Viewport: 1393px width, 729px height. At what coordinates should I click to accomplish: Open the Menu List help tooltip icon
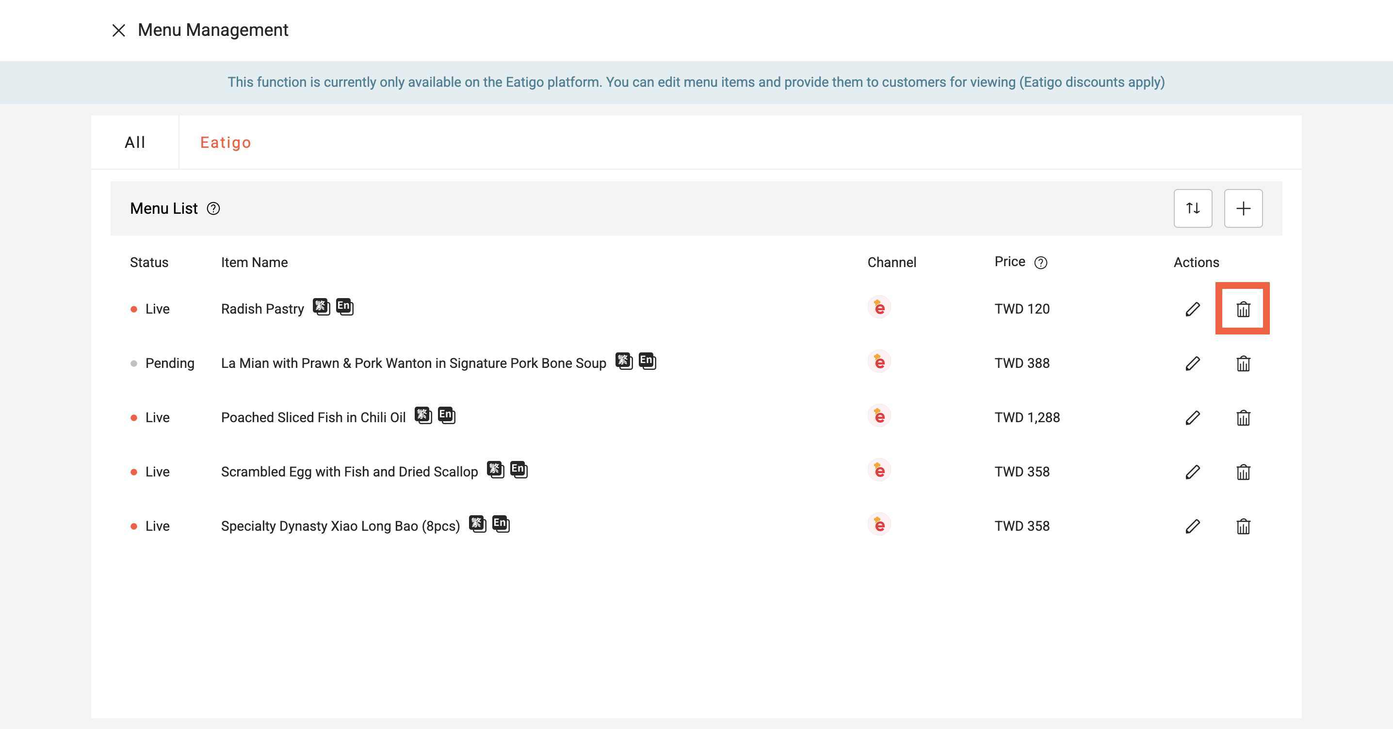213,208
